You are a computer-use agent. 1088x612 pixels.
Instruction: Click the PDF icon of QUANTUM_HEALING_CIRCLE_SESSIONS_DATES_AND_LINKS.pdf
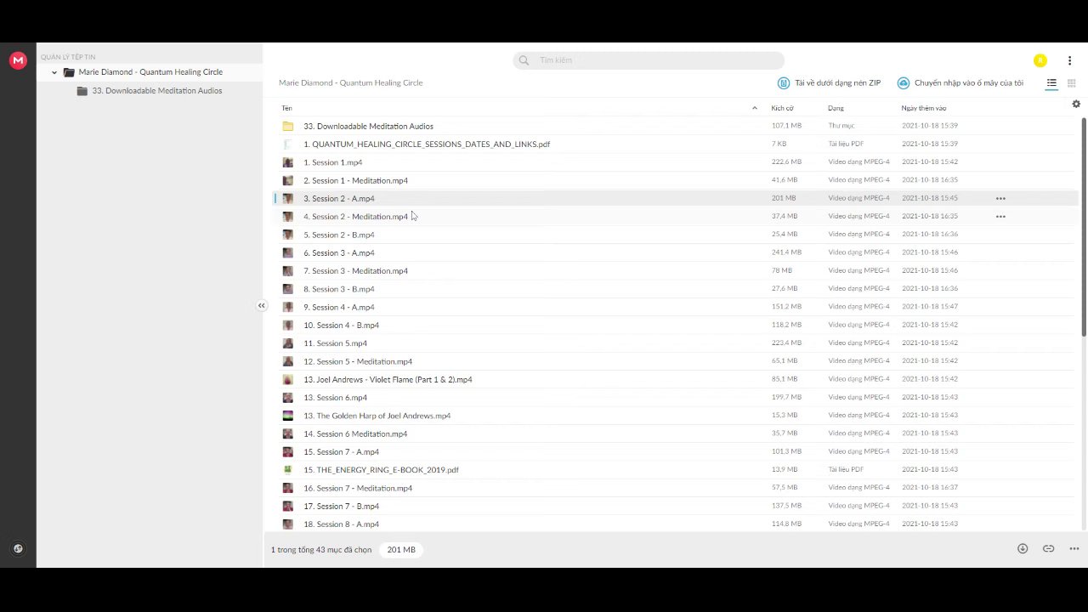tap(288, 144)
